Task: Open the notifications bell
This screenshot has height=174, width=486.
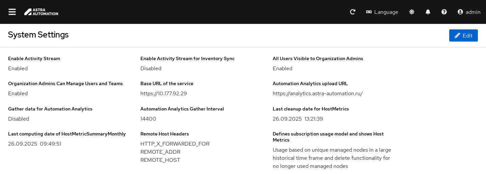Action: pos(428,12)
